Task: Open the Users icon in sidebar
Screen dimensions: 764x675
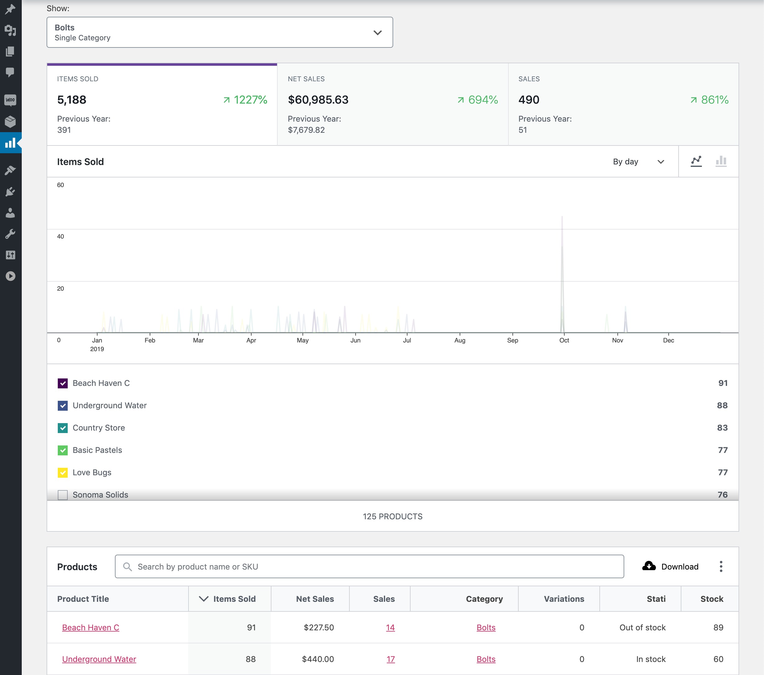Action: (10, 213)
